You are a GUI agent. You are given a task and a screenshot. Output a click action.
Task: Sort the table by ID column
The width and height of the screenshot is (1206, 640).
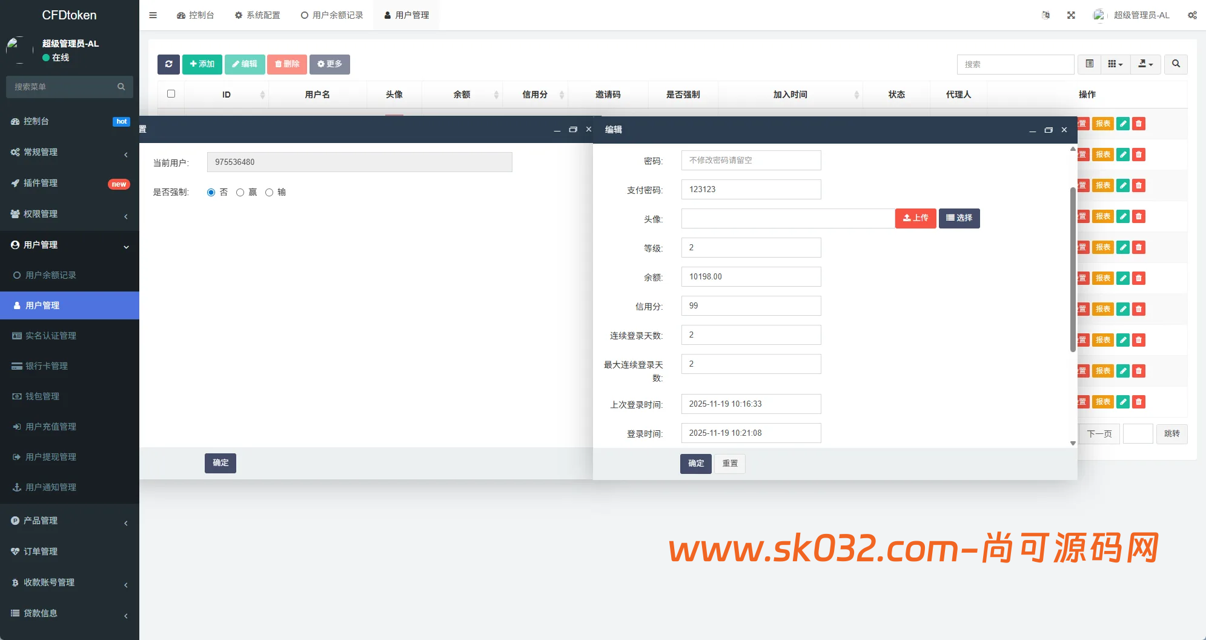coord(227,95)
